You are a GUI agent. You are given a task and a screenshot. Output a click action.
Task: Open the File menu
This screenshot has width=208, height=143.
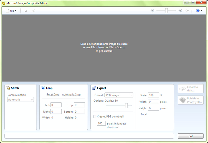point(11,11)
